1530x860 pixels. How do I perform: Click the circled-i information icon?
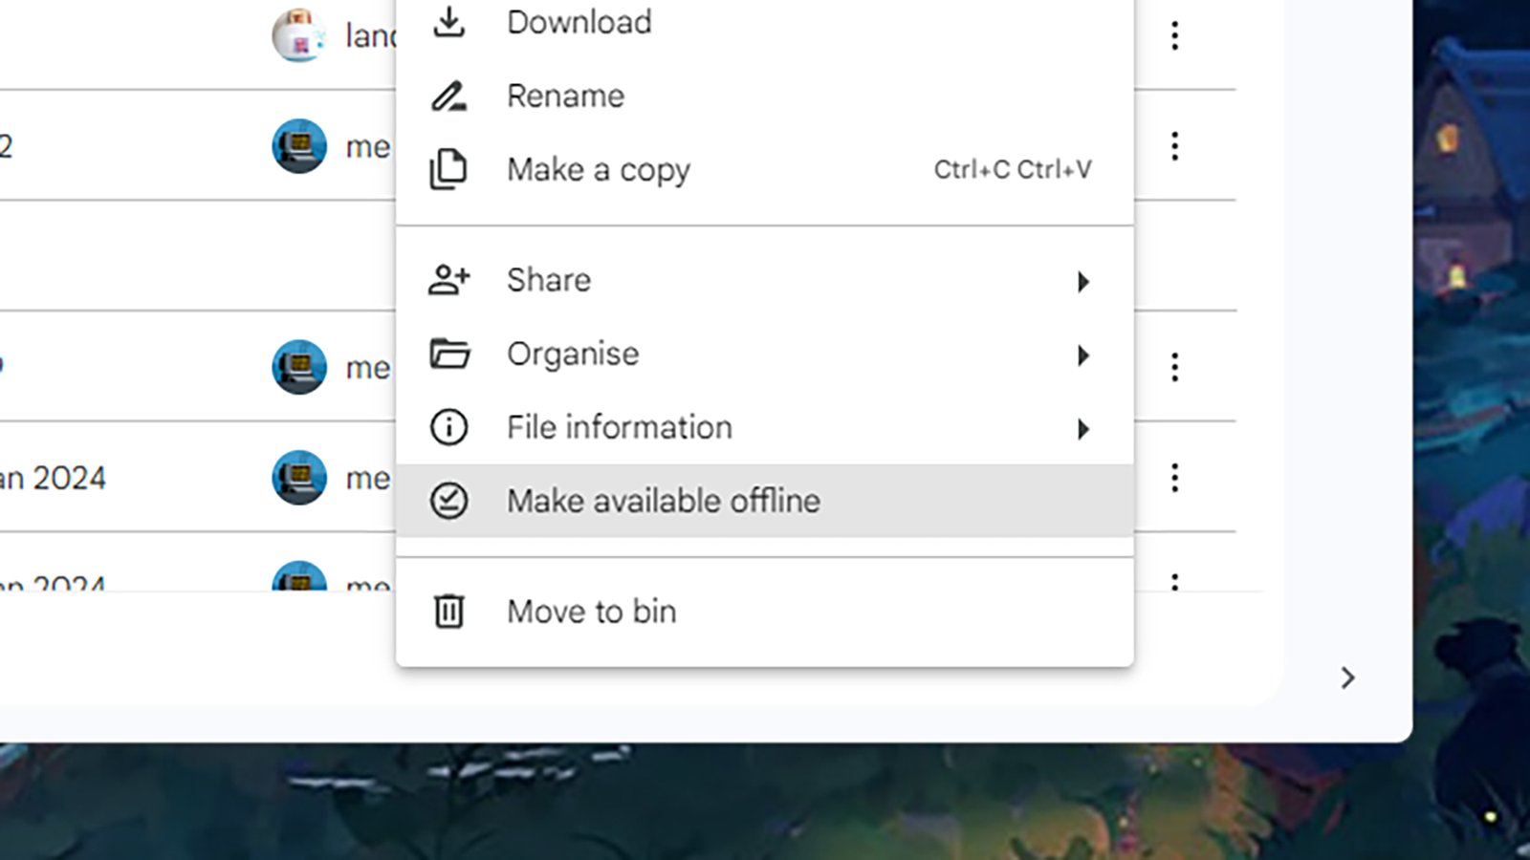448,427
